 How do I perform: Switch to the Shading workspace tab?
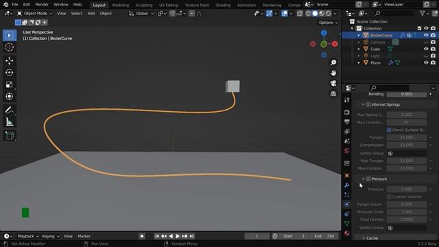pos(223,5)
